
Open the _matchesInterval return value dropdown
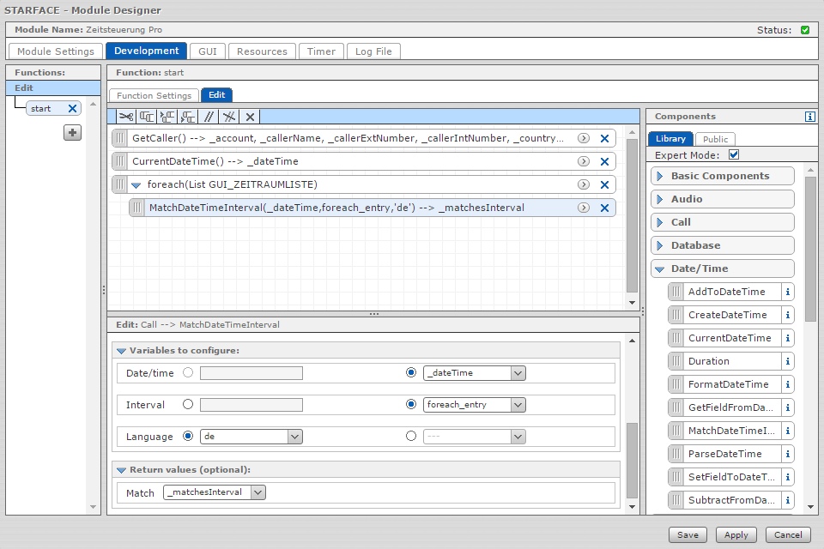(257, 492)
